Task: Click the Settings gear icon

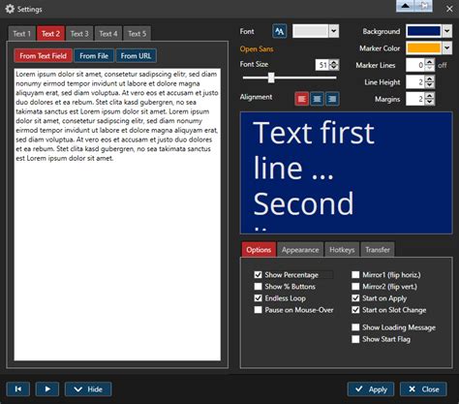Action: [x=10, y=9]
